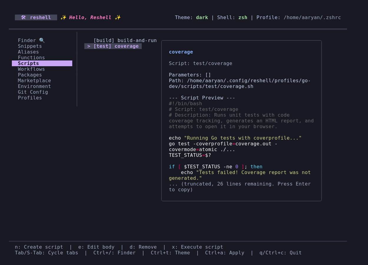The image size is (368, 265).
Task: Click the 'Parameters: []' line
Action: (x=190, y=75)
